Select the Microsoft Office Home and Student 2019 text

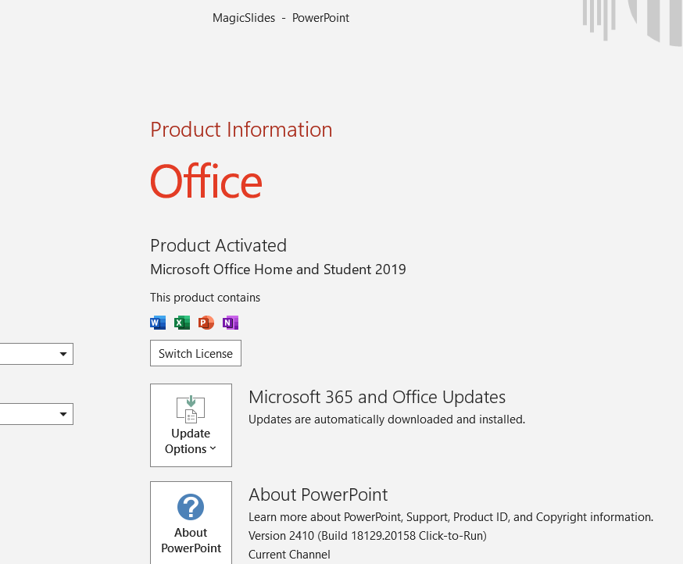[277, 270]
